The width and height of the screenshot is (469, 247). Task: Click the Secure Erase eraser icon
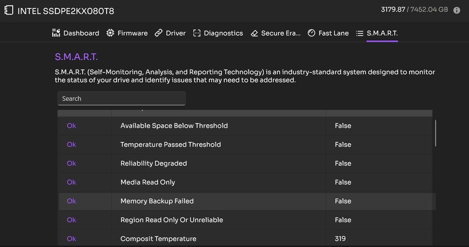click(x=254, y=33)
